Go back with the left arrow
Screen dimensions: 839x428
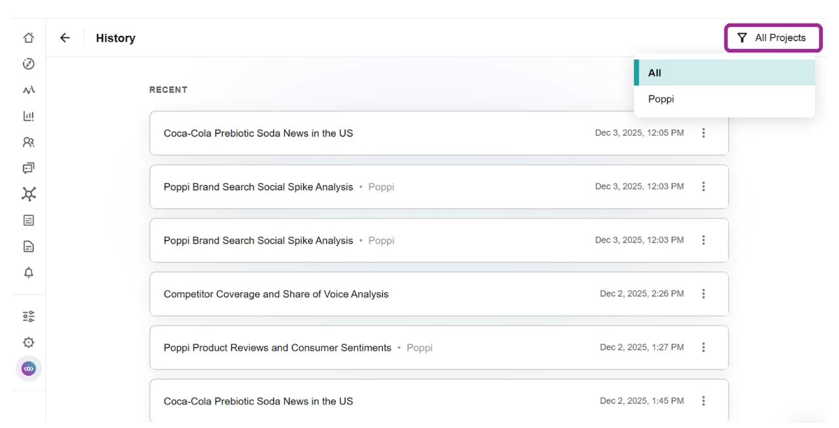(65, 38)
